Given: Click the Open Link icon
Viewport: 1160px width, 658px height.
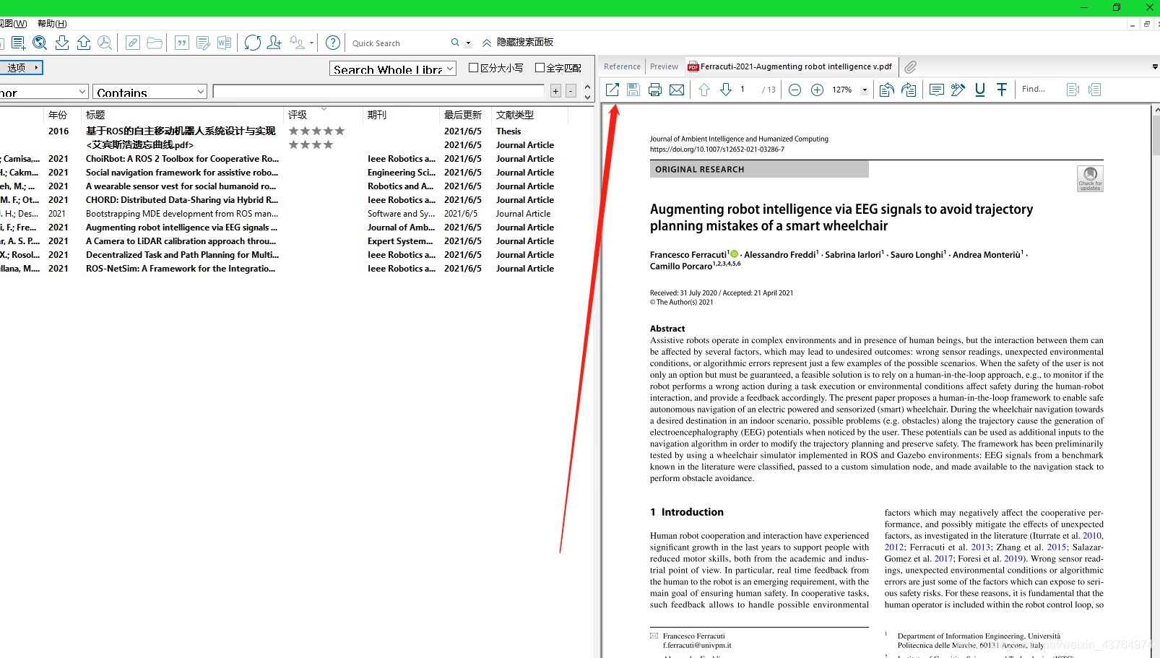Looking at the screenshot, I should click(133, 43).
